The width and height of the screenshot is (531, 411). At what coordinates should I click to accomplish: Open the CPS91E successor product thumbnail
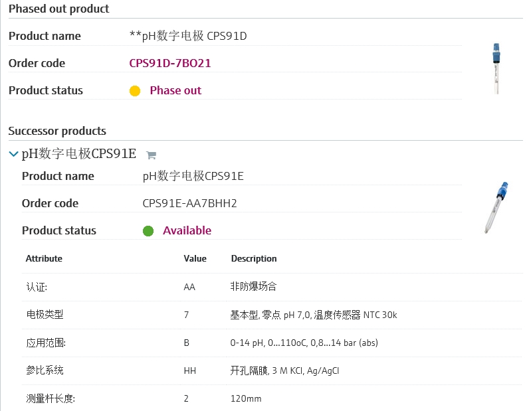(496, 207)
